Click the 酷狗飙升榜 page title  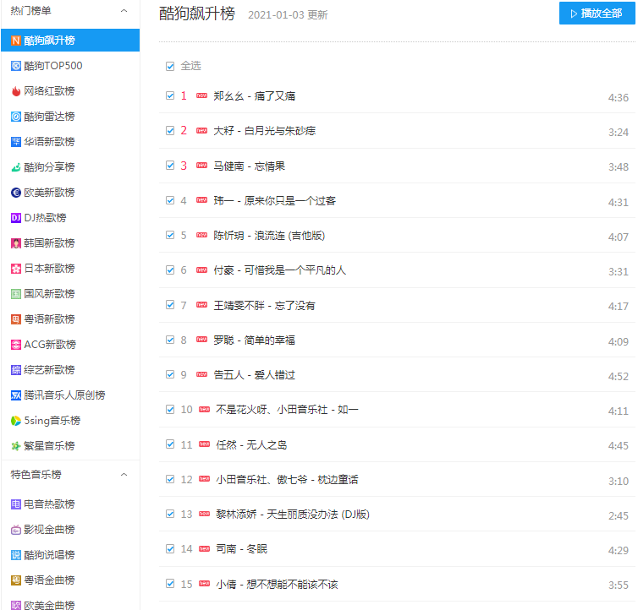[197, 14]
